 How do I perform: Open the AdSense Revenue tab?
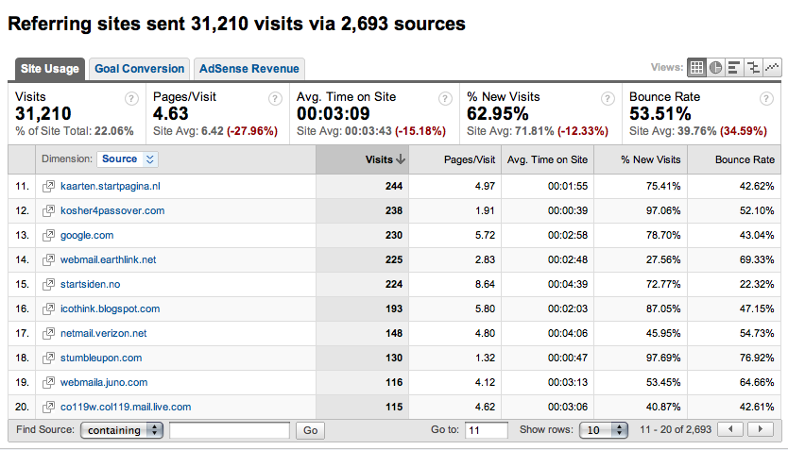249,69
